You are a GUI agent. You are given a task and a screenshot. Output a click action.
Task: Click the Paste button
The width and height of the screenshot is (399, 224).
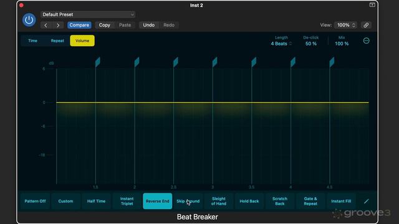(125, 25)
